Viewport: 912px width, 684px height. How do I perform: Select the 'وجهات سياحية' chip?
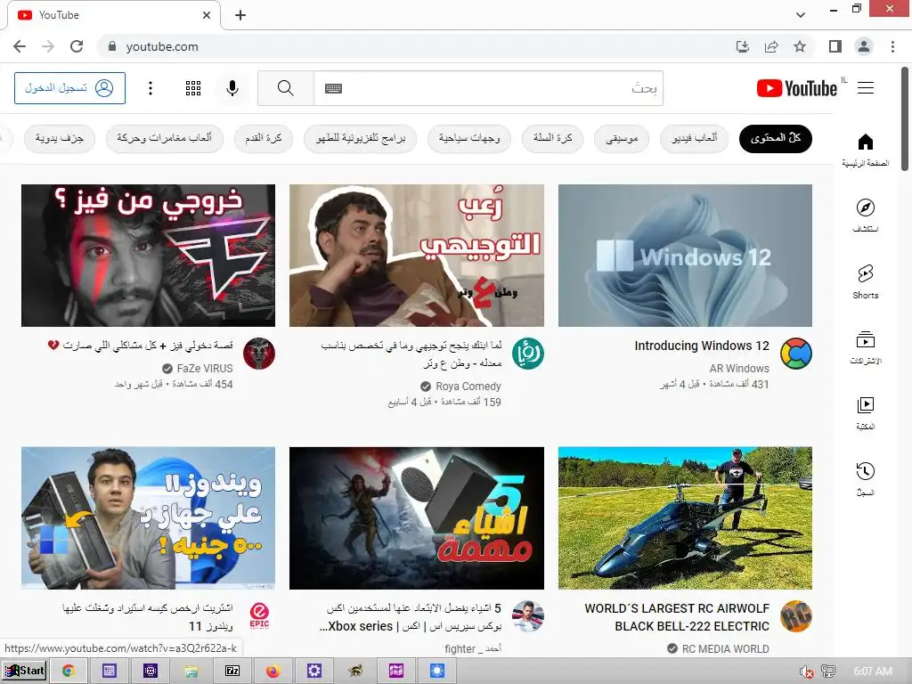point(468,138)
